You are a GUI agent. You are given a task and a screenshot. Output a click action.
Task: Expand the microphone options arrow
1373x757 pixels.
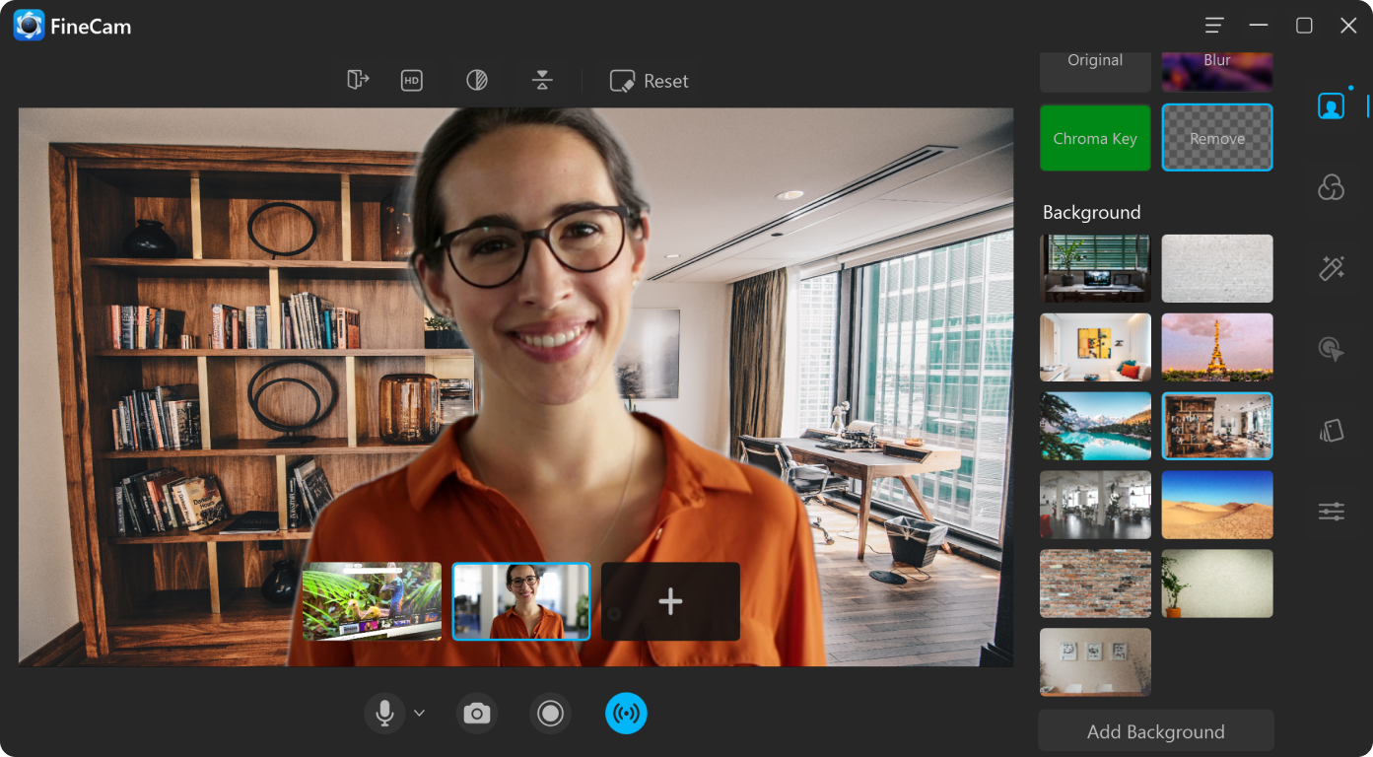419,713
